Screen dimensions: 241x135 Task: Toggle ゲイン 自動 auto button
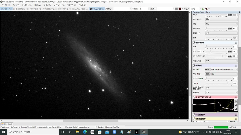tap(230, 15)
